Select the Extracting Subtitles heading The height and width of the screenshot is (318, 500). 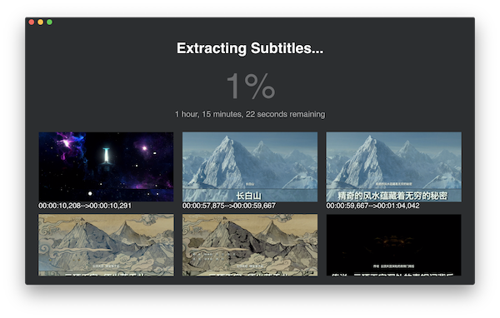tap(250, 48)
